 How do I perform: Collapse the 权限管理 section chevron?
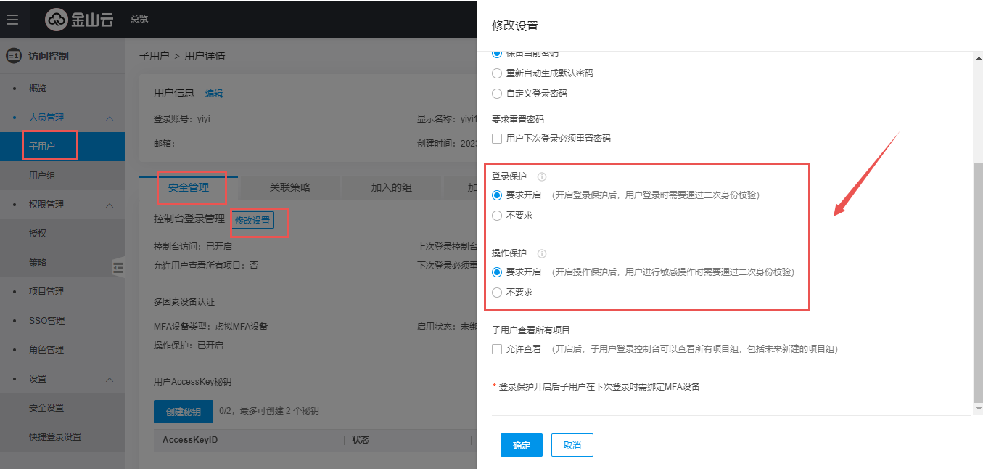pos(110,205)
